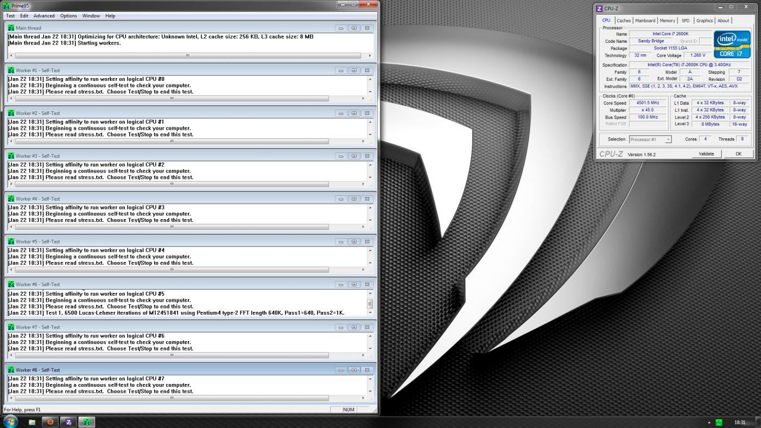Switch to CPU-Z taskbar button
Image resolution: width=761 pixels, height=428 pixels.
click(x=68, y=422)
